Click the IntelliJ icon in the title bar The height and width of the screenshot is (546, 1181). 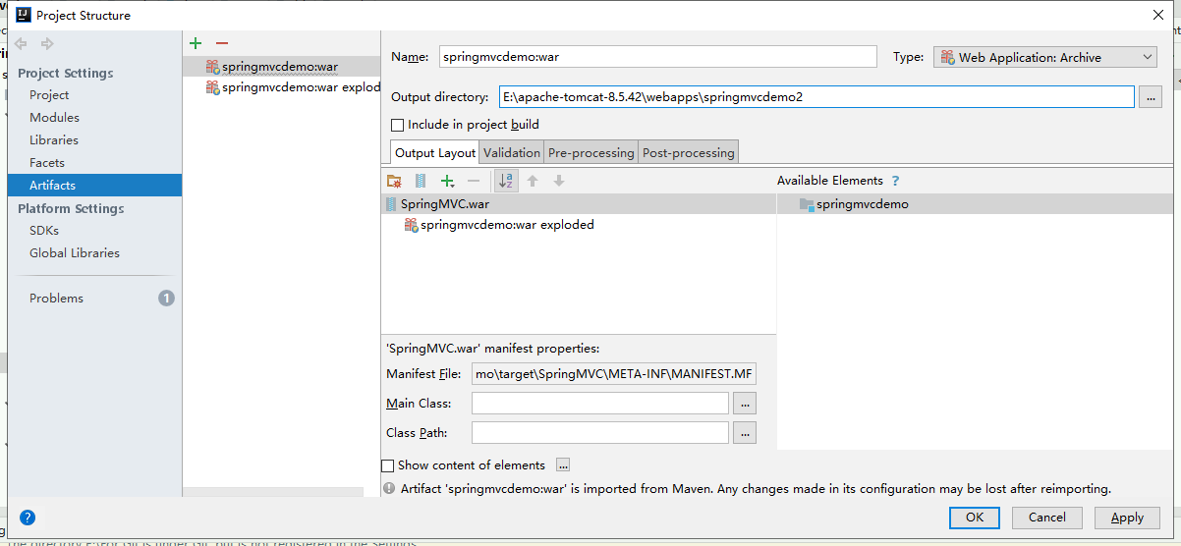(22, 15)
